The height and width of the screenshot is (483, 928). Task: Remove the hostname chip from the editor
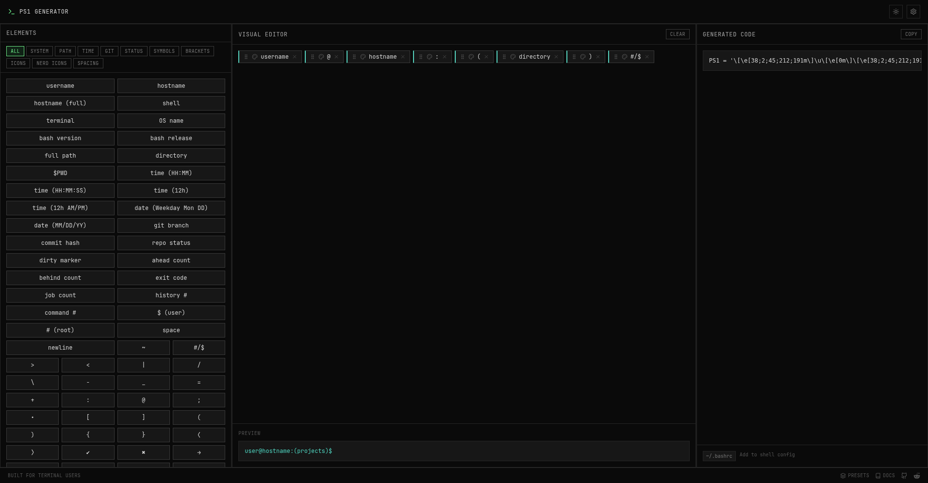point(403,57)
